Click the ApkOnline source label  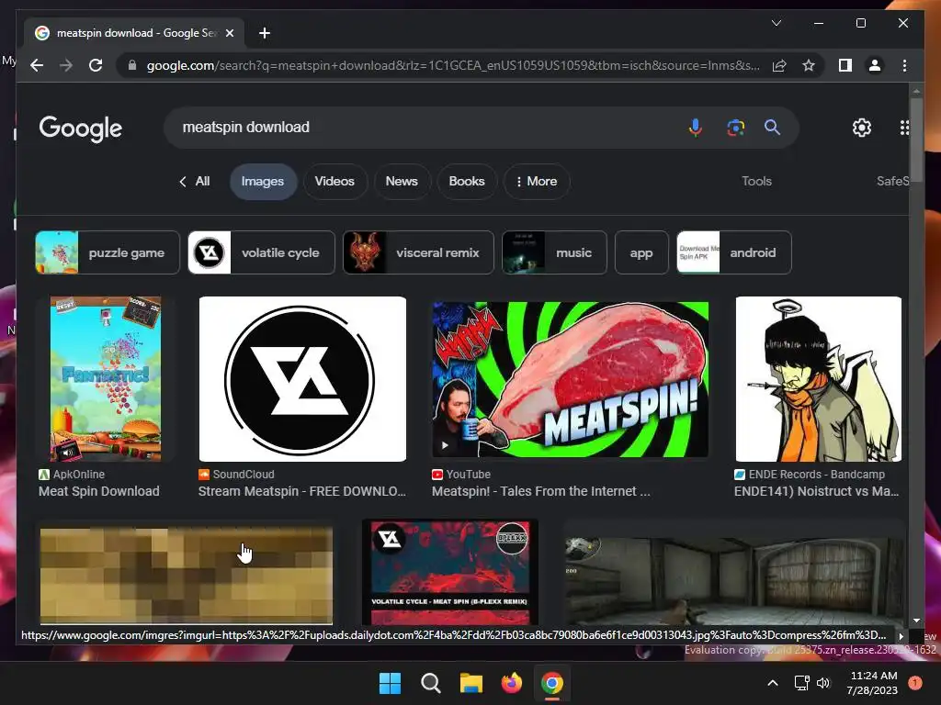(x=72, y=475)
